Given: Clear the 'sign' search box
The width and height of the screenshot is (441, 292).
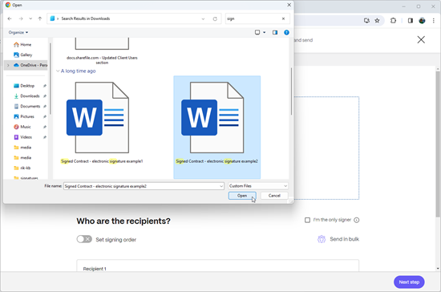Looking at the screenshot, I should pyautogui.click(x=283, y=18).
